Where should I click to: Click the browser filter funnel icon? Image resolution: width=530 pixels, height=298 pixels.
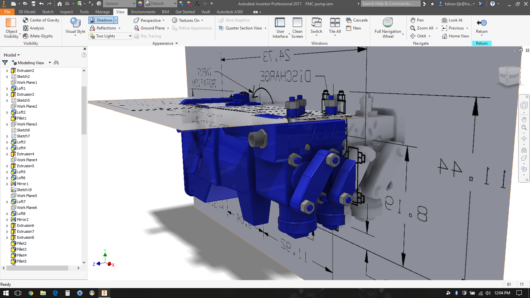(5, 63)
